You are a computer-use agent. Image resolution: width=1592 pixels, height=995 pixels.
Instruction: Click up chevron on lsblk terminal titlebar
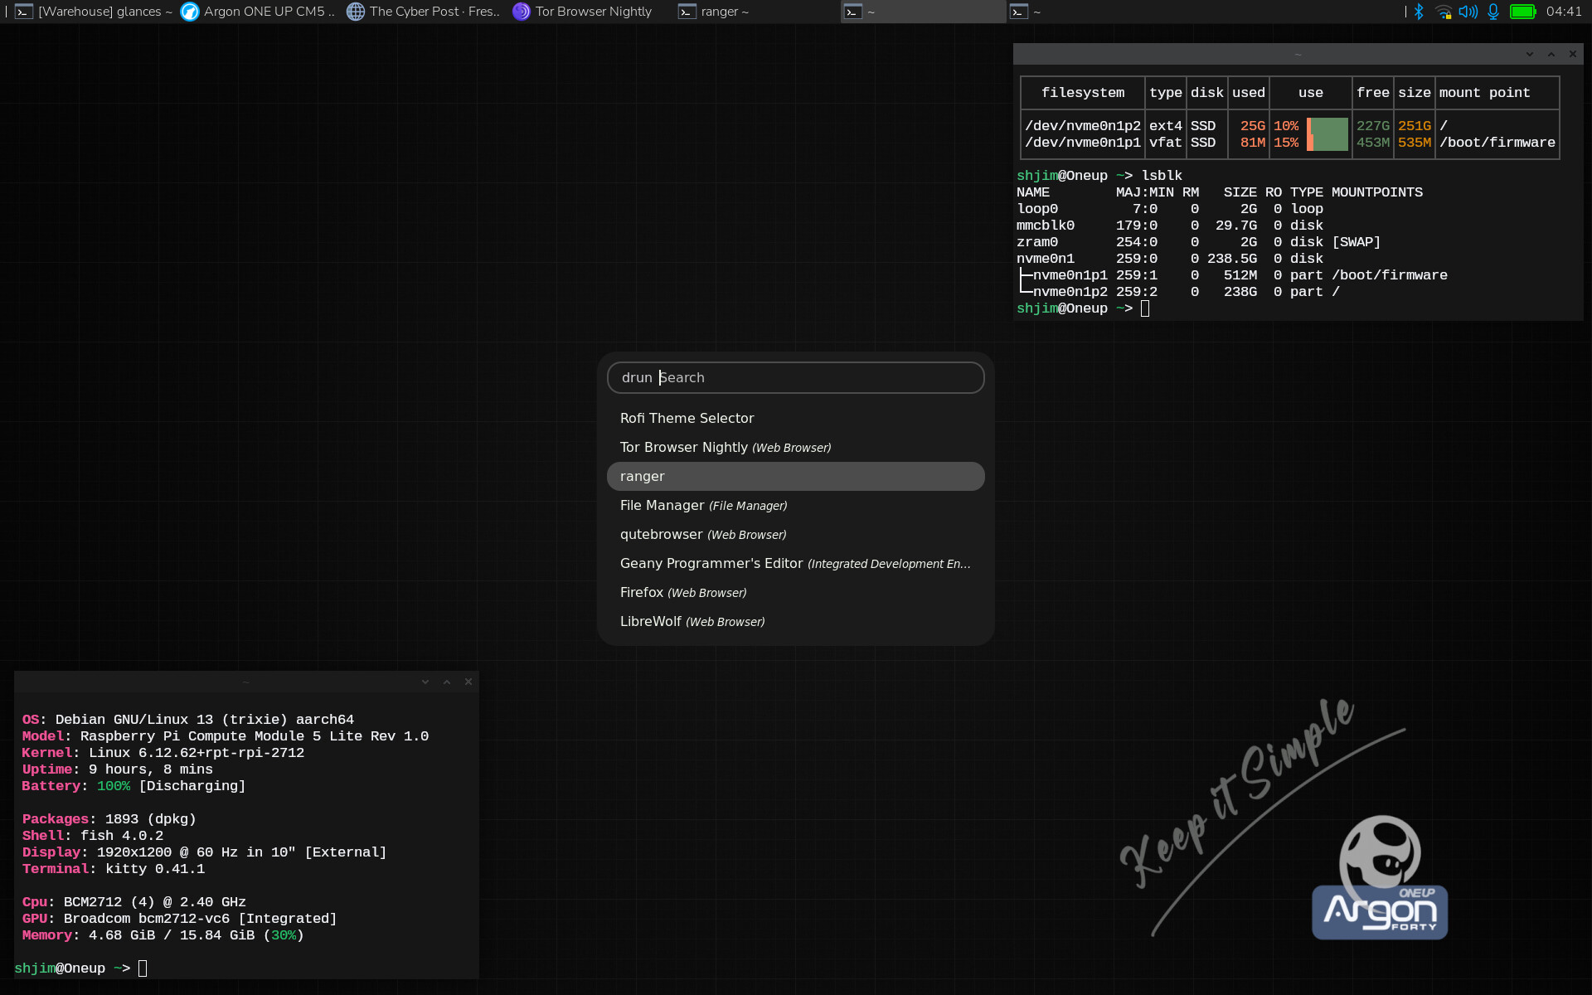click(x=1551, y=54)
